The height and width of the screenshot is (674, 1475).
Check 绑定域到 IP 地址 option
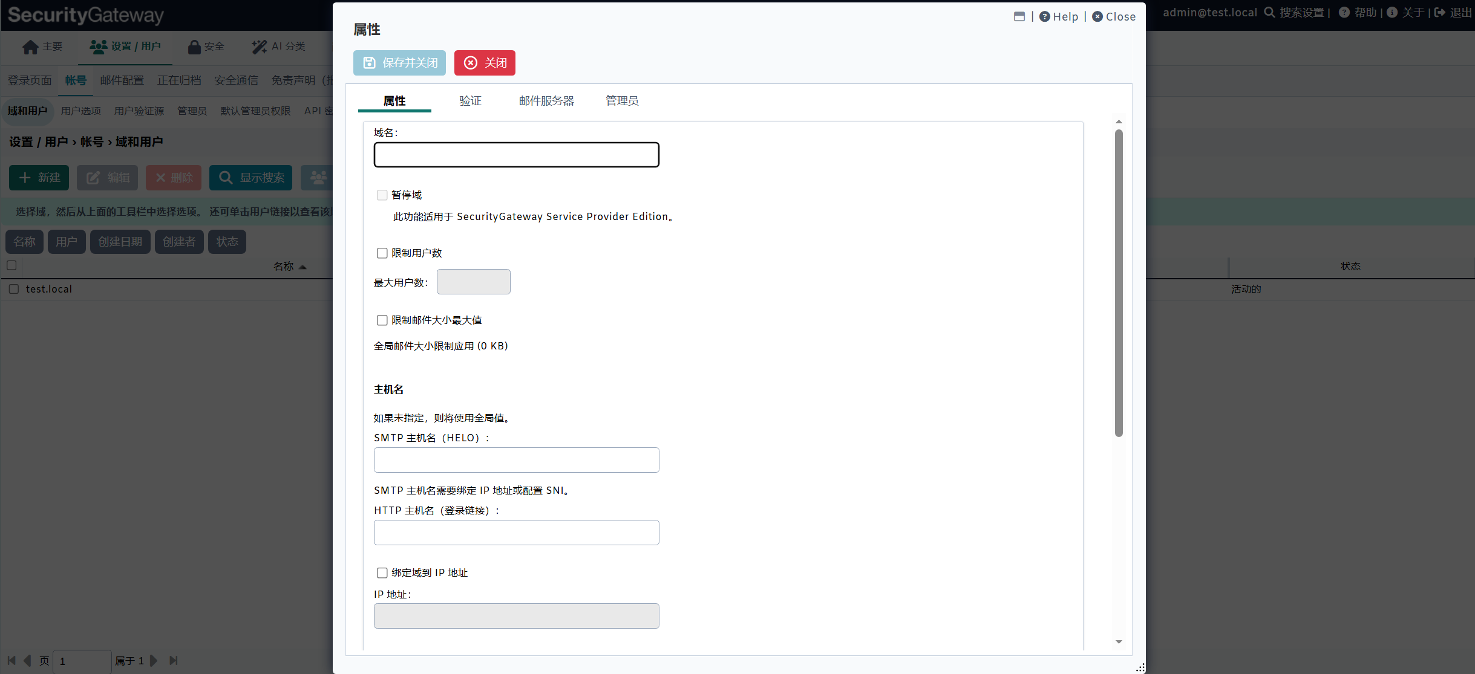click(382, 572)
